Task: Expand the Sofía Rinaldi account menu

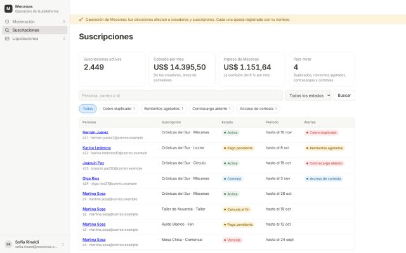Action: 35,244
